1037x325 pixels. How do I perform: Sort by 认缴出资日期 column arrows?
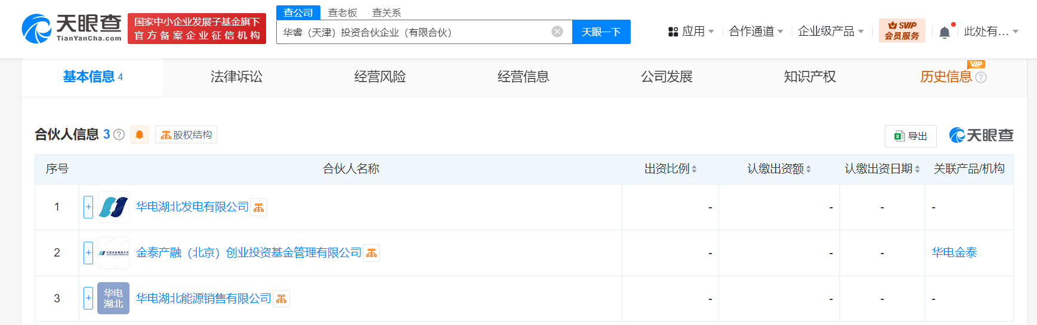pos(917,169)
